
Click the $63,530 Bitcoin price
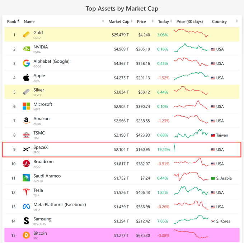point(143,235)
